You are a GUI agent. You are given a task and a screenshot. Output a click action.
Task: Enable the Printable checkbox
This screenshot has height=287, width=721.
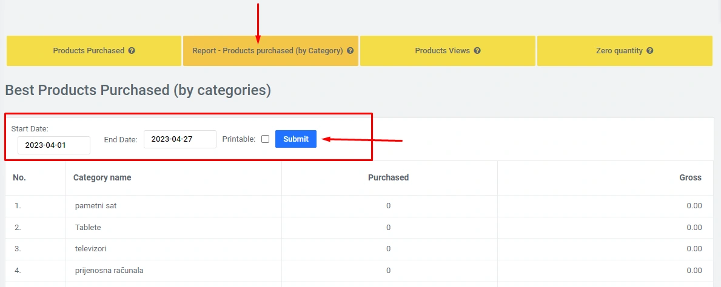[265, 139]
